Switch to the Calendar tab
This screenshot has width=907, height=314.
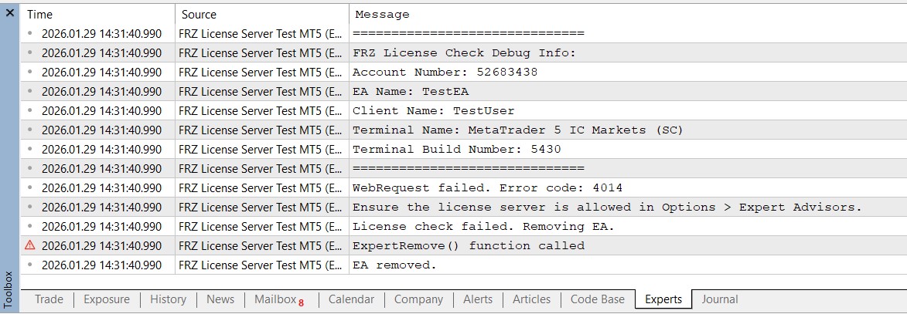(351, 299)
